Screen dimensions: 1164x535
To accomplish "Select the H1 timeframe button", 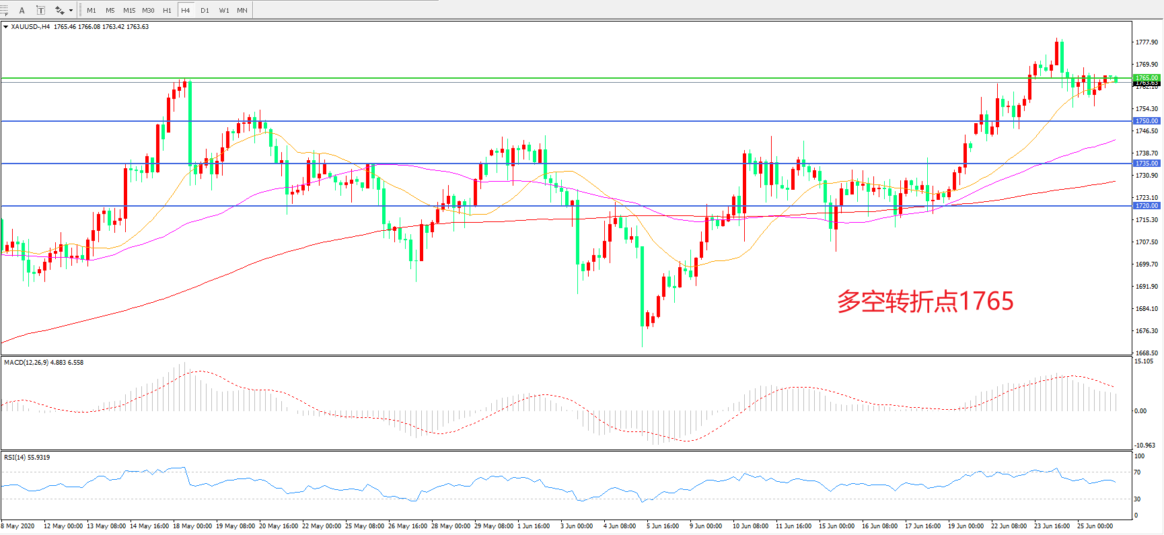I will [x=167, y=10].
